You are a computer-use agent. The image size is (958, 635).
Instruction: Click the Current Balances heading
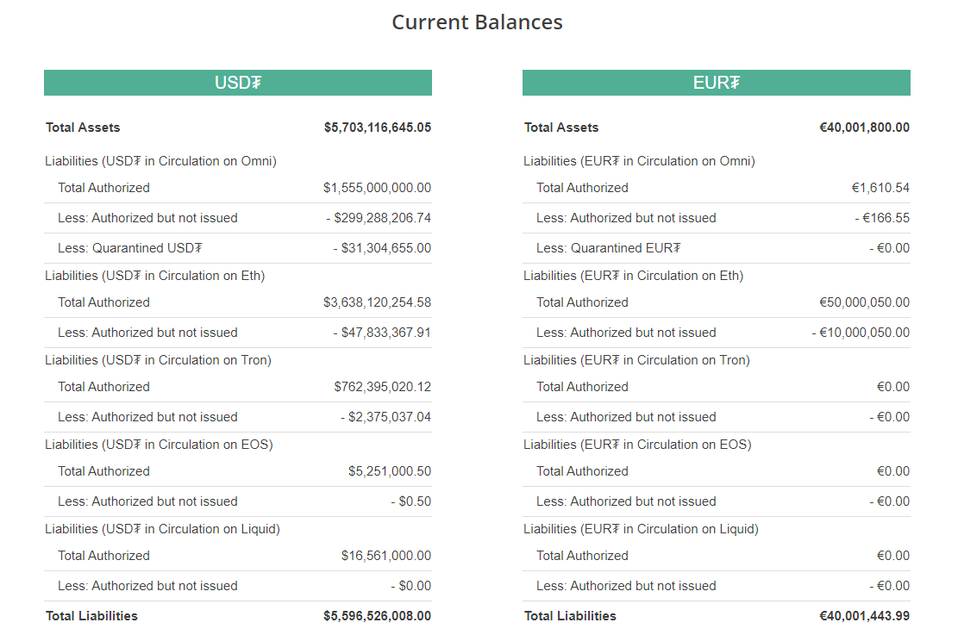point(477,22)
